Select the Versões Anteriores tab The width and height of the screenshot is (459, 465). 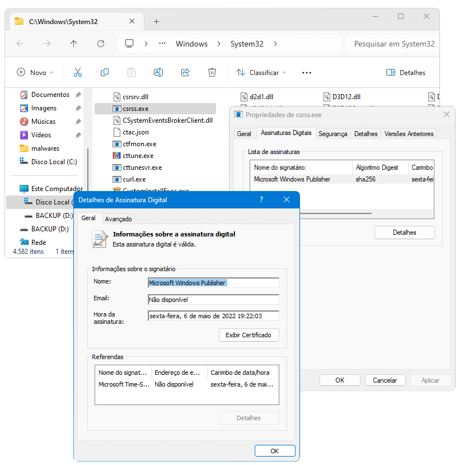pos(409,134)
